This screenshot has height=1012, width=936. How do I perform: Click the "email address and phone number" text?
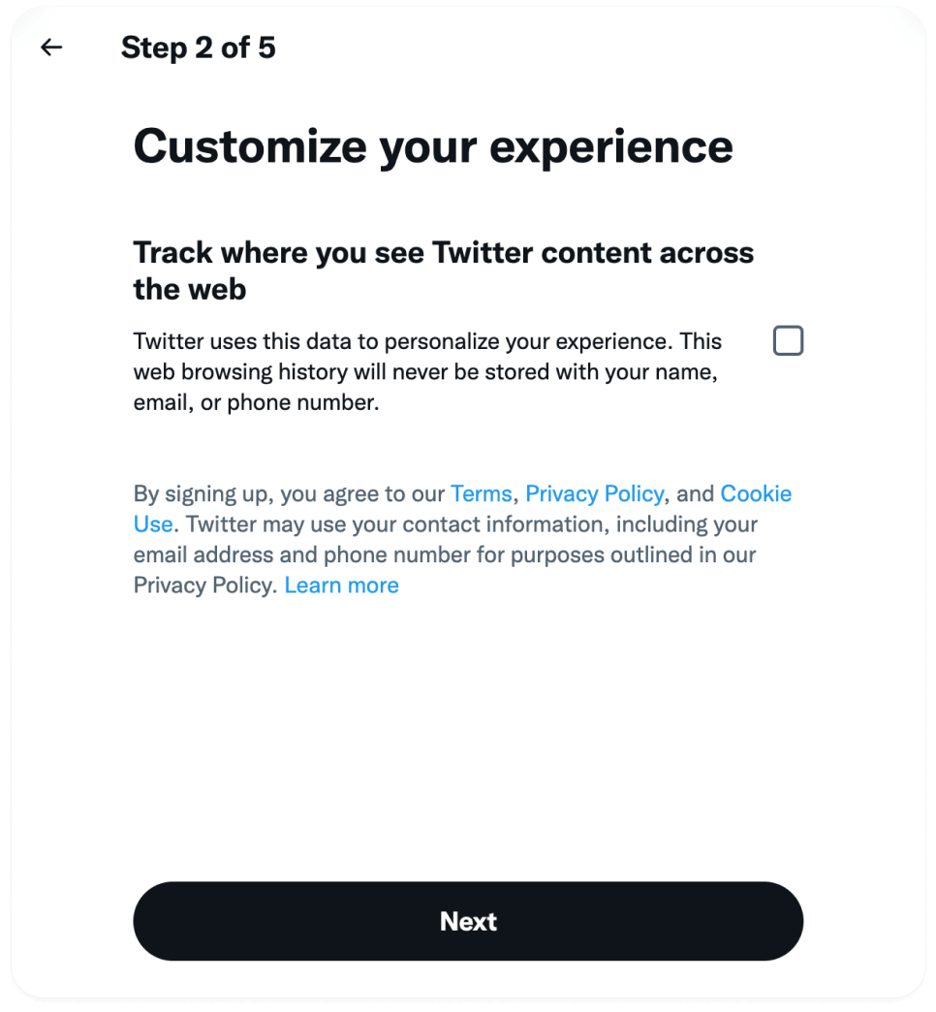click(x=319, y=555)
